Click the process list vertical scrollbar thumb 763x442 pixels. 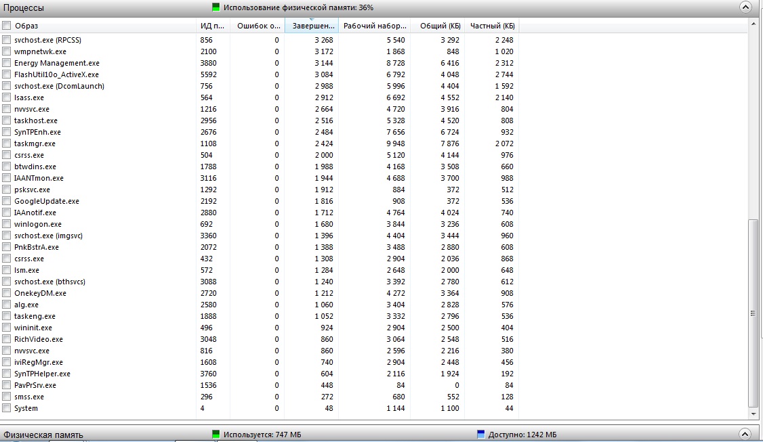(754, 313)
